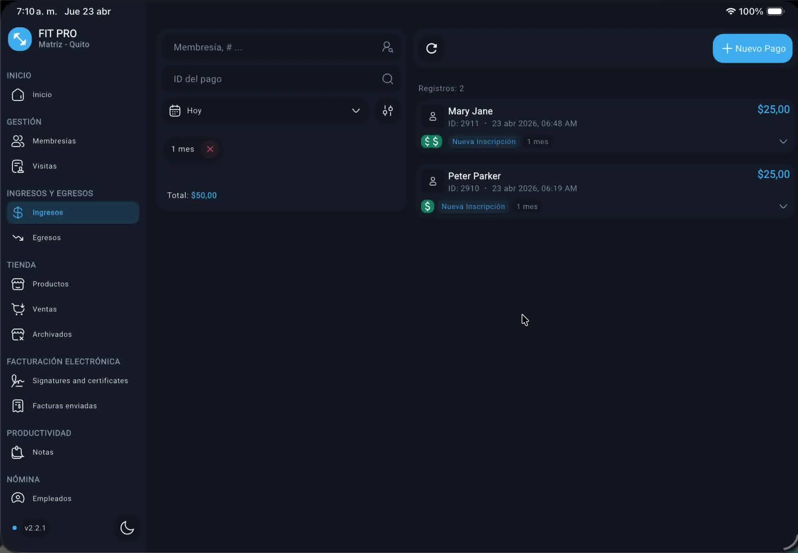Click the shopping cart icon beside Ventas

[x=18, y=309]
